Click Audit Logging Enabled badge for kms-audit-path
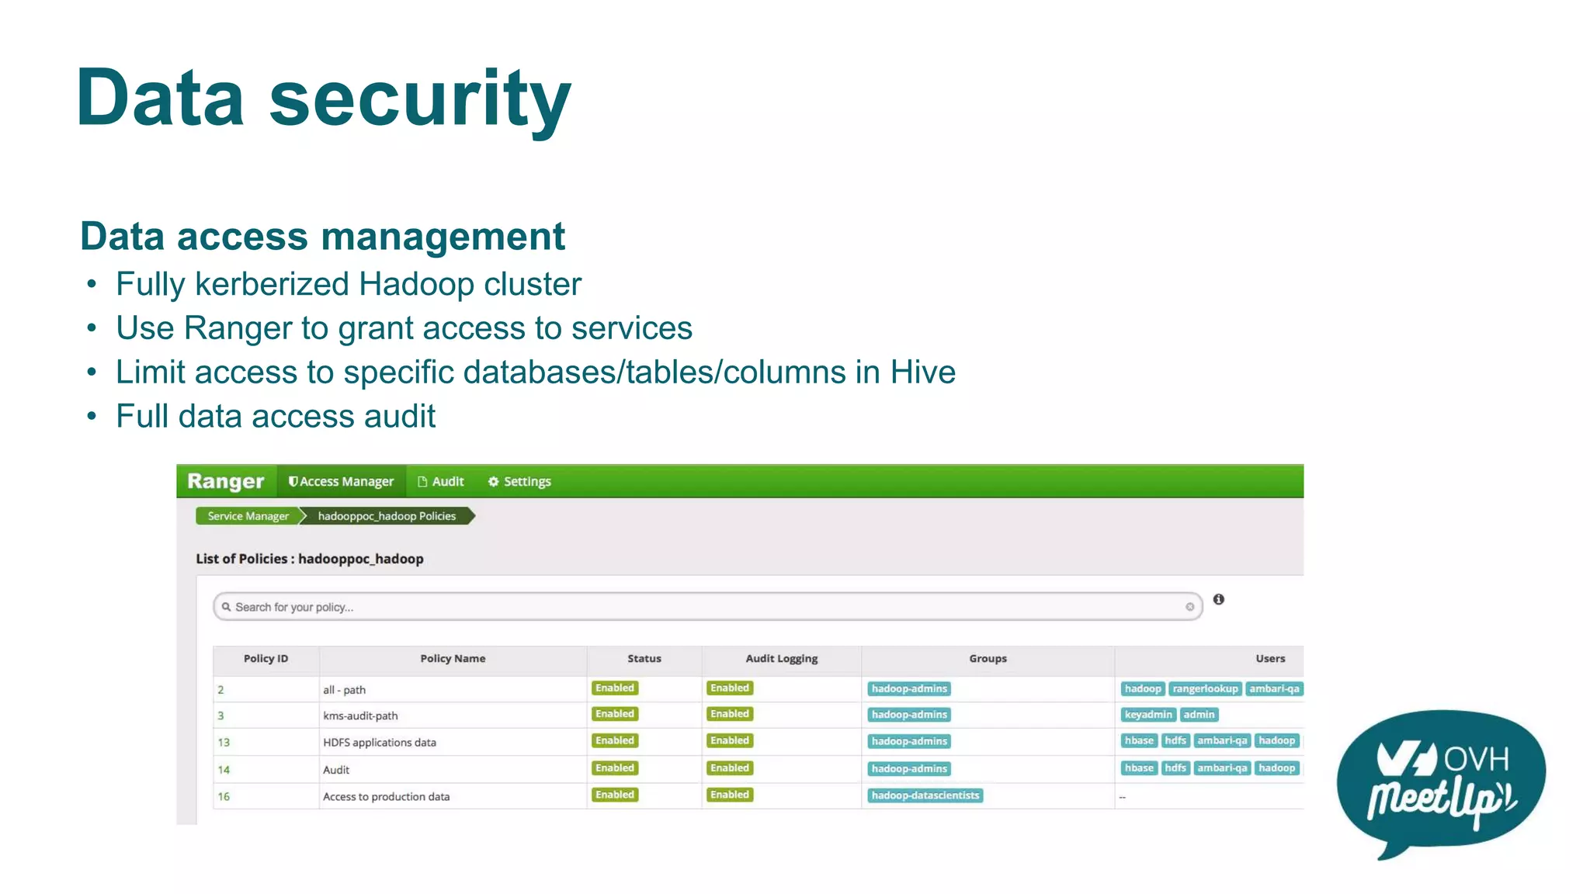Viewport: 1590px width, 894px height. tap(730, 714)
